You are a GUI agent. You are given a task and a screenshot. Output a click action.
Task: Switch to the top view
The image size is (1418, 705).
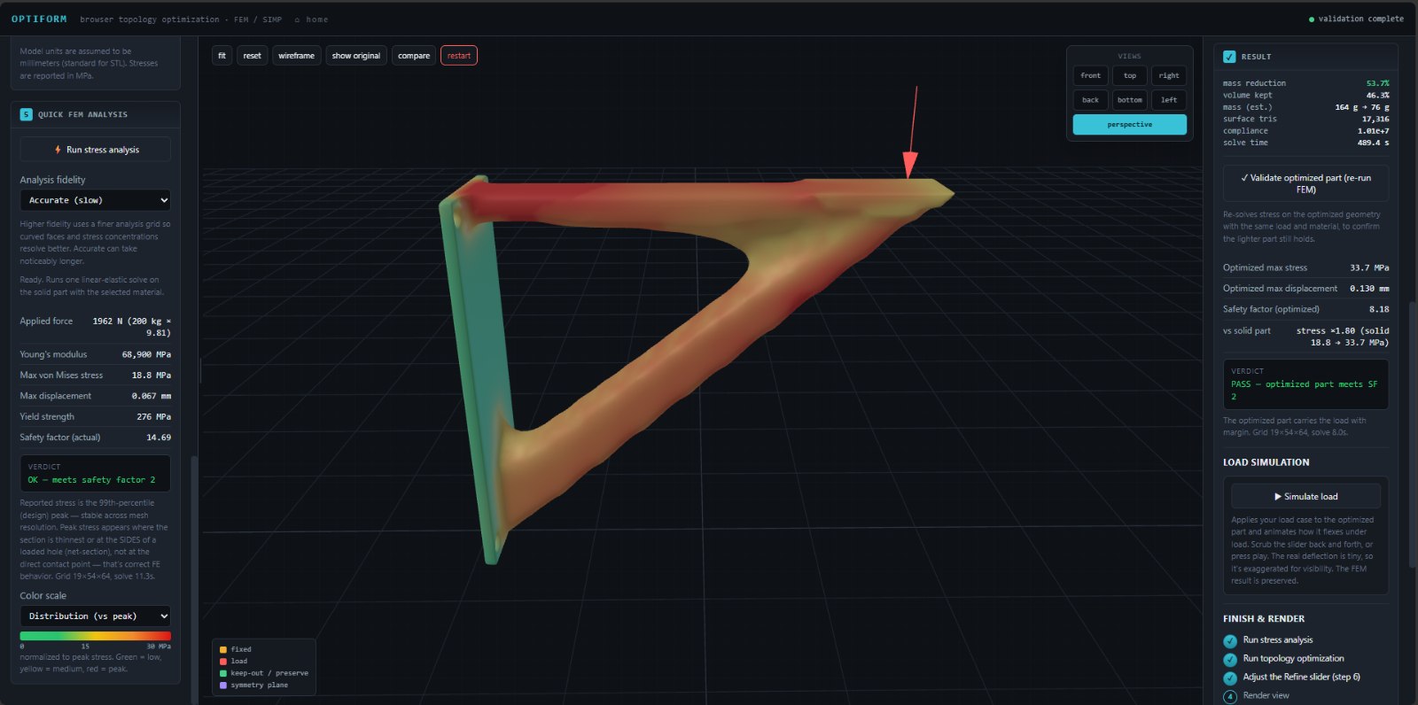(1130, 76)
